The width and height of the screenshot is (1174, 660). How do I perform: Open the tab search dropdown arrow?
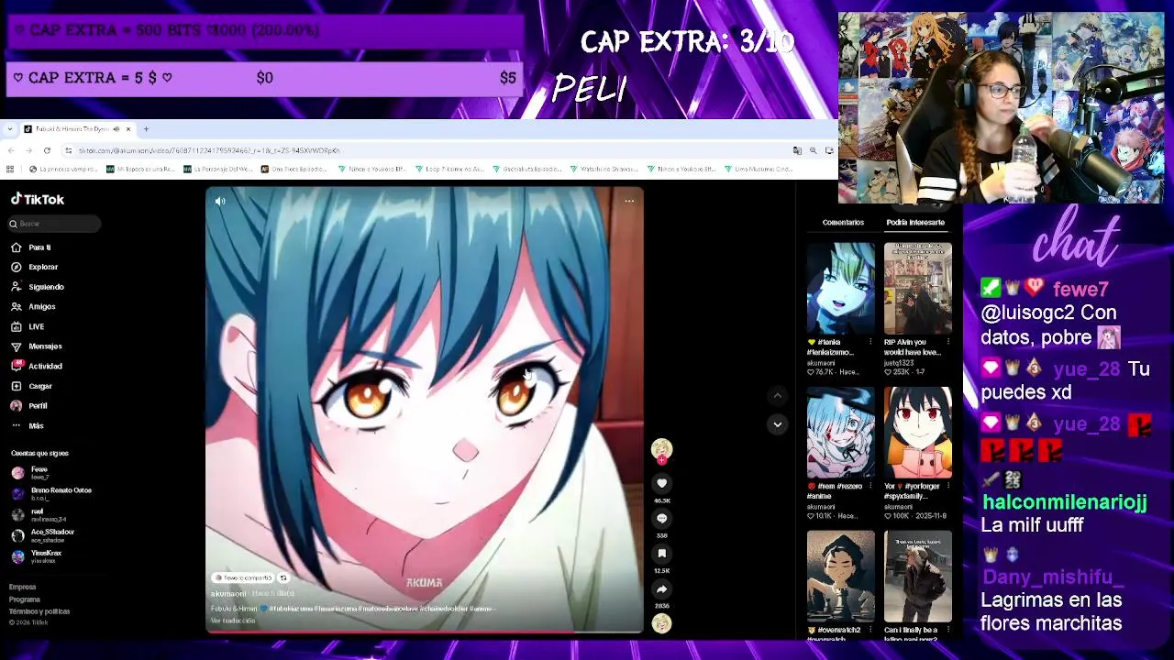click(x=10, y=129)
